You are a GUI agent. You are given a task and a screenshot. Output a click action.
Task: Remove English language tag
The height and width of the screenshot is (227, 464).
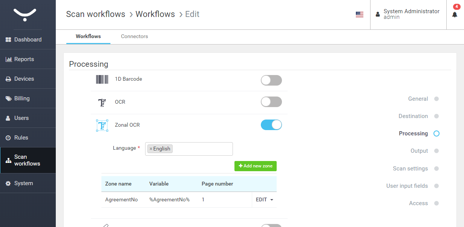click(x=151, y=149)
